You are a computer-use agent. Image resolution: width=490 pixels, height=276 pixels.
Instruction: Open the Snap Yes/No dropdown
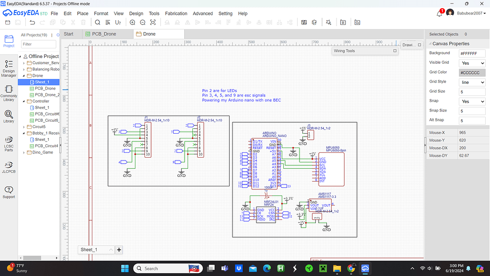click(x=472, y=102)
